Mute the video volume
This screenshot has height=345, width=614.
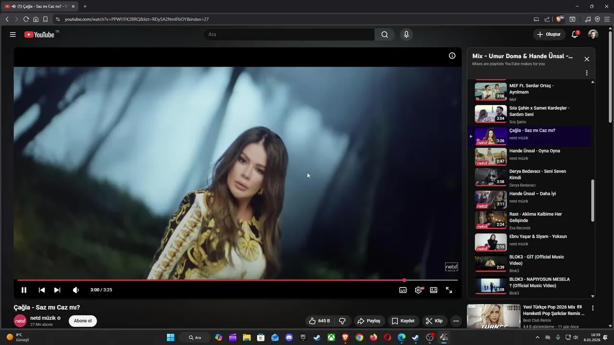[75, 290]
